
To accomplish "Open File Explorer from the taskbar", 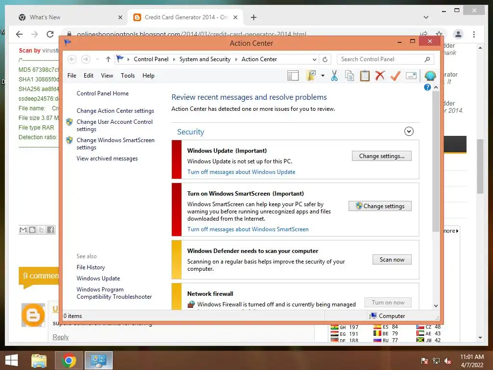I will (x=39, y=360).
